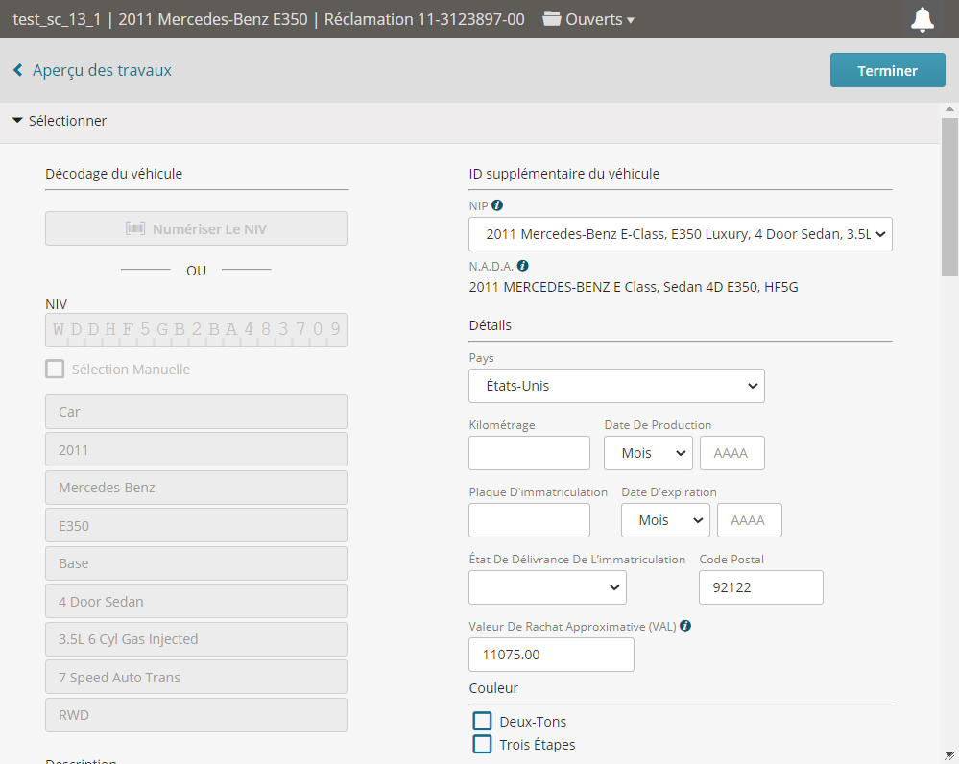Open the Date D'expiration Mois dropdown
Screen dimensions: 959x764
(x=665, y=520)
